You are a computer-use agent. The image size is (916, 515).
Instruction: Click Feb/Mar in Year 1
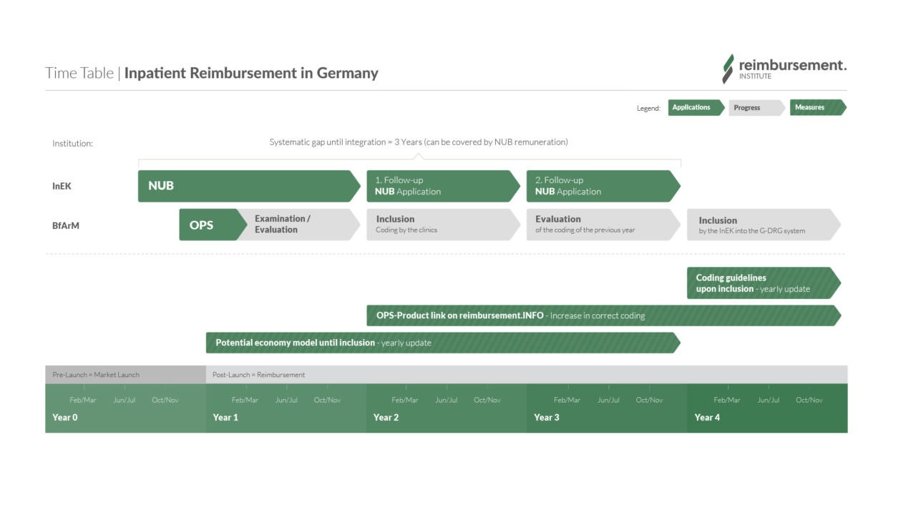[245, 401]
